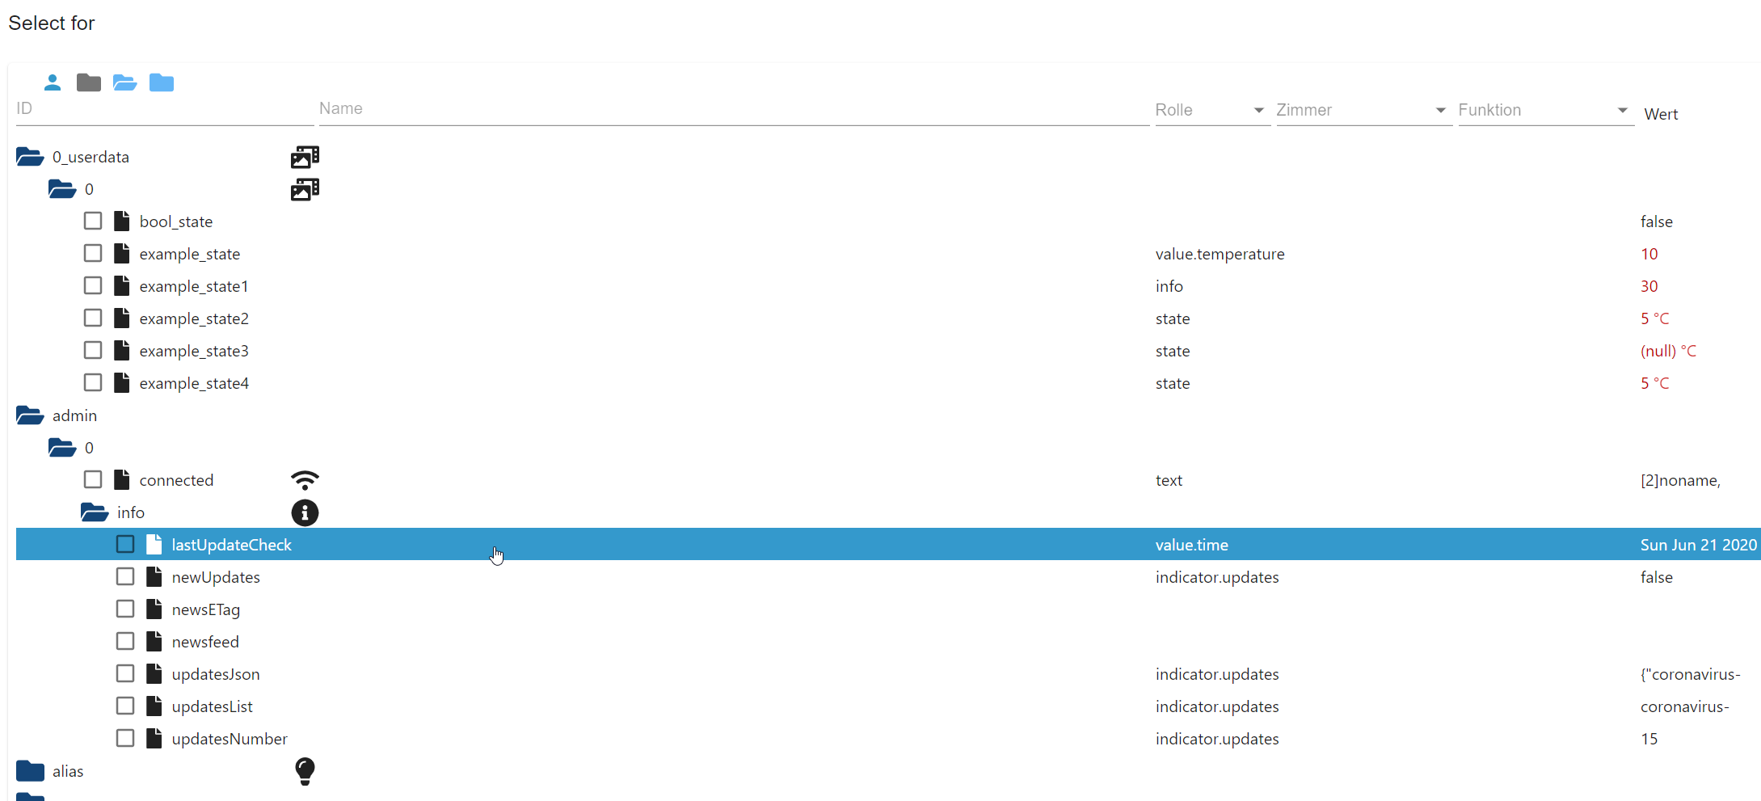The height and width of the screenshot is (801, 1761).
Task: Click the newsfeed row label
Action: pos(205,642)
